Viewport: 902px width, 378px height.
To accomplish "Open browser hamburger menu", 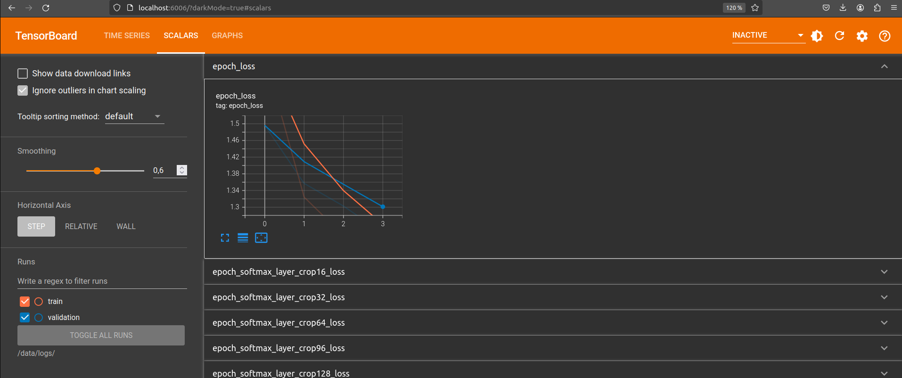I will pos(894,8).
